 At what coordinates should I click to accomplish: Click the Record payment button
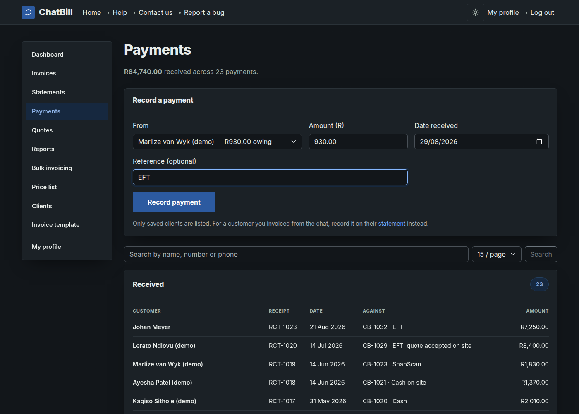(x=174, y=202)
